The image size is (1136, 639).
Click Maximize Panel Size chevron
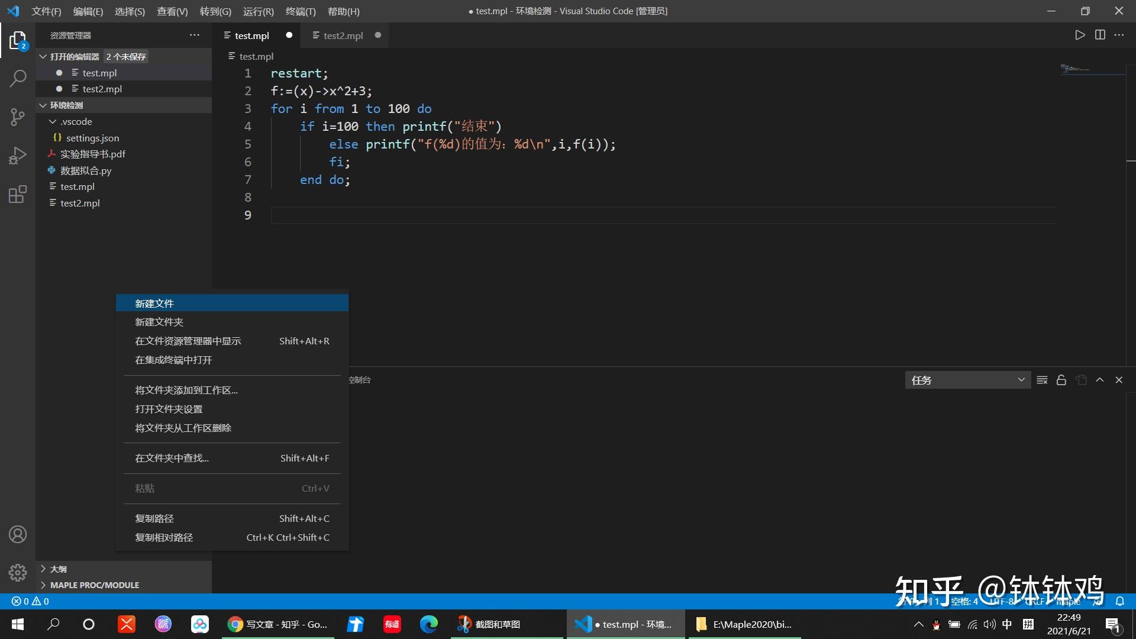click(x=1100, y=380)
